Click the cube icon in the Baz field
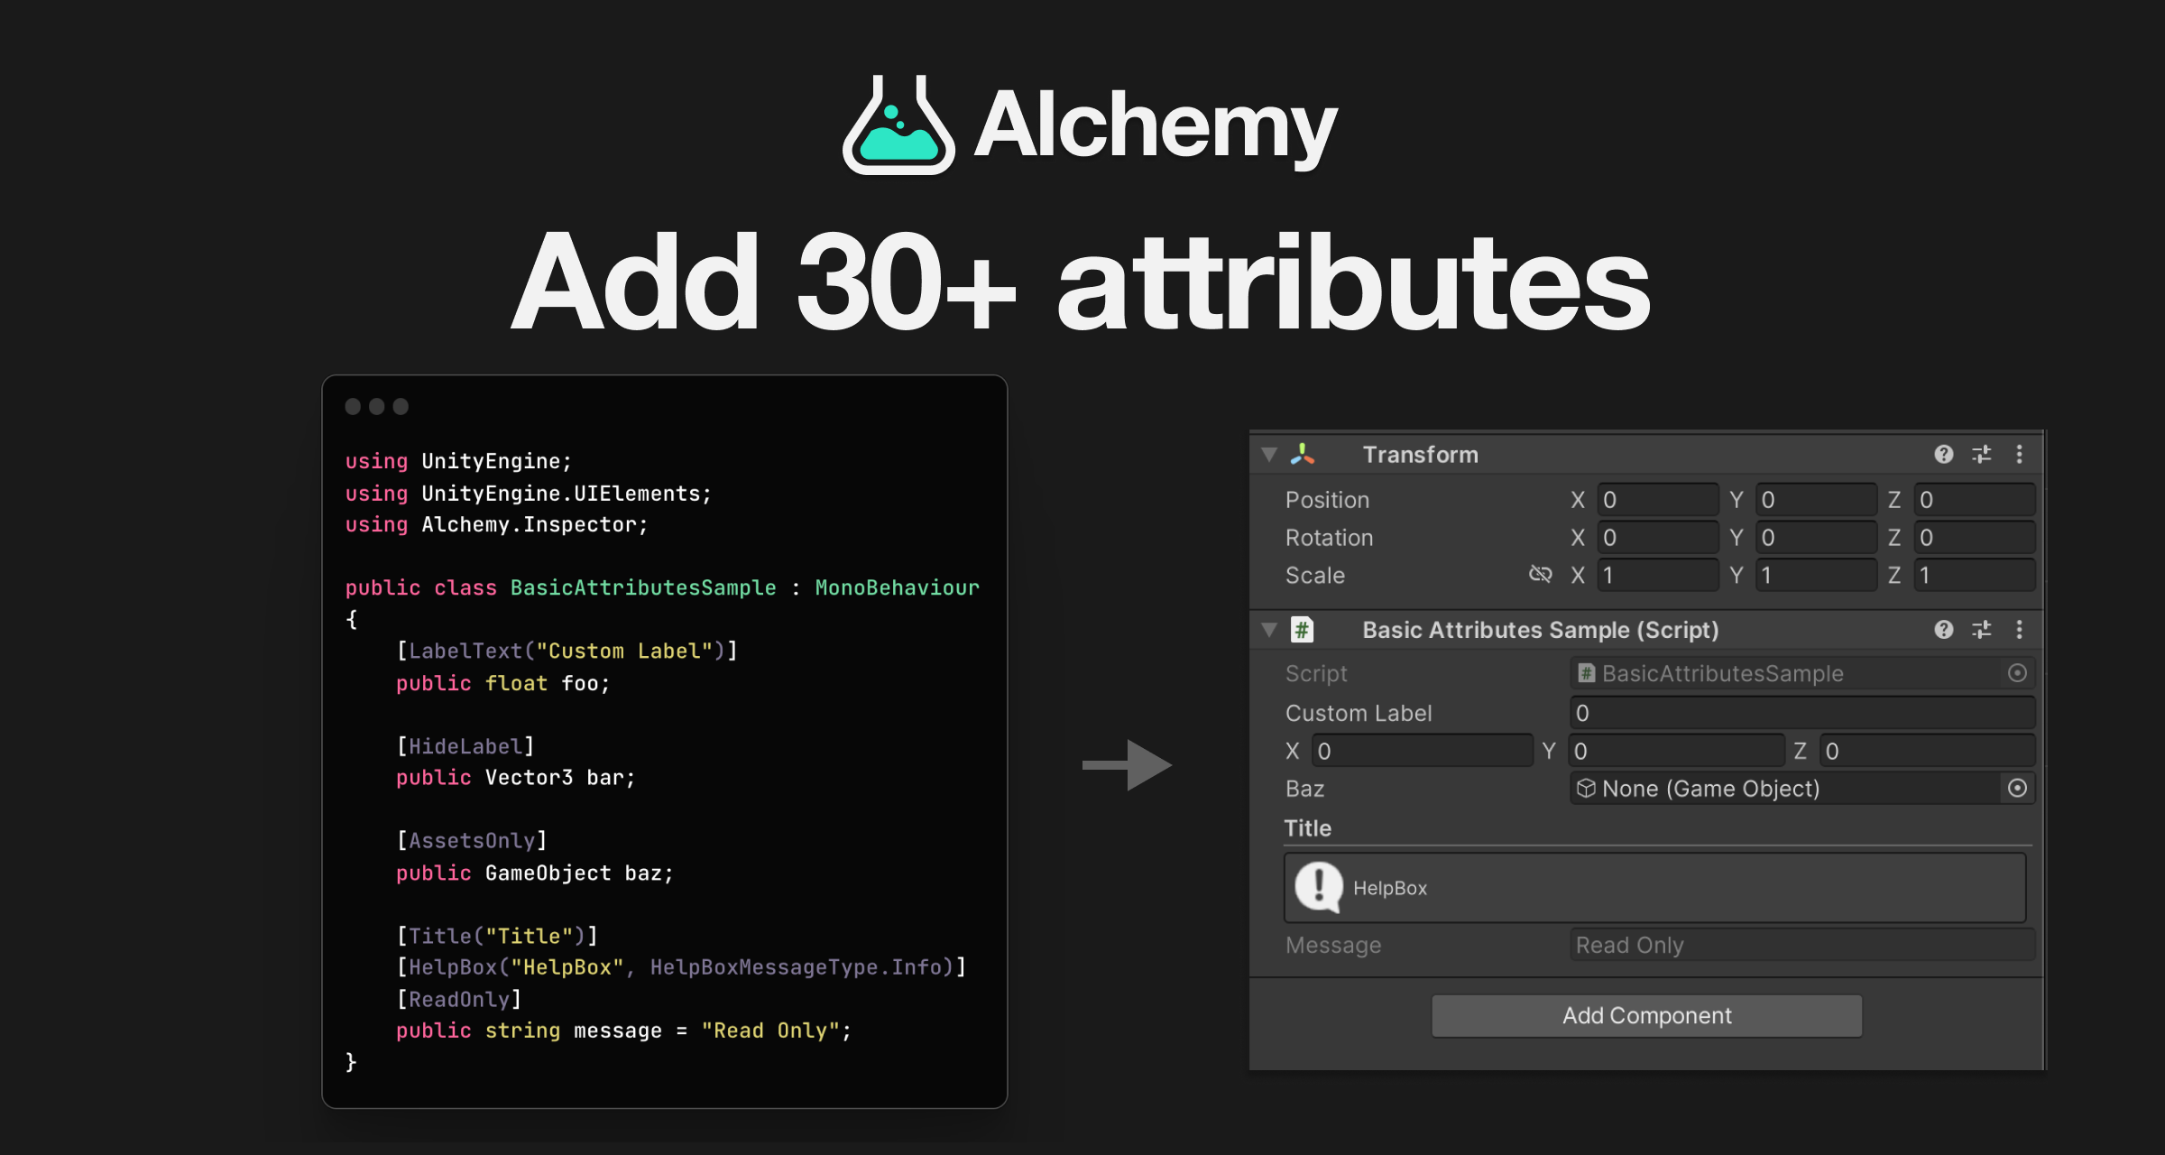The image size is (2165, 1155). click(1585, 788)
